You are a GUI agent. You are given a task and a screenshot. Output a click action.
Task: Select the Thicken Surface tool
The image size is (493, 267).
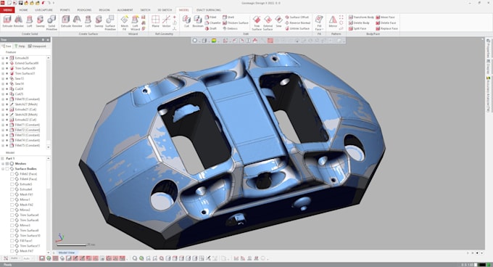236,23
